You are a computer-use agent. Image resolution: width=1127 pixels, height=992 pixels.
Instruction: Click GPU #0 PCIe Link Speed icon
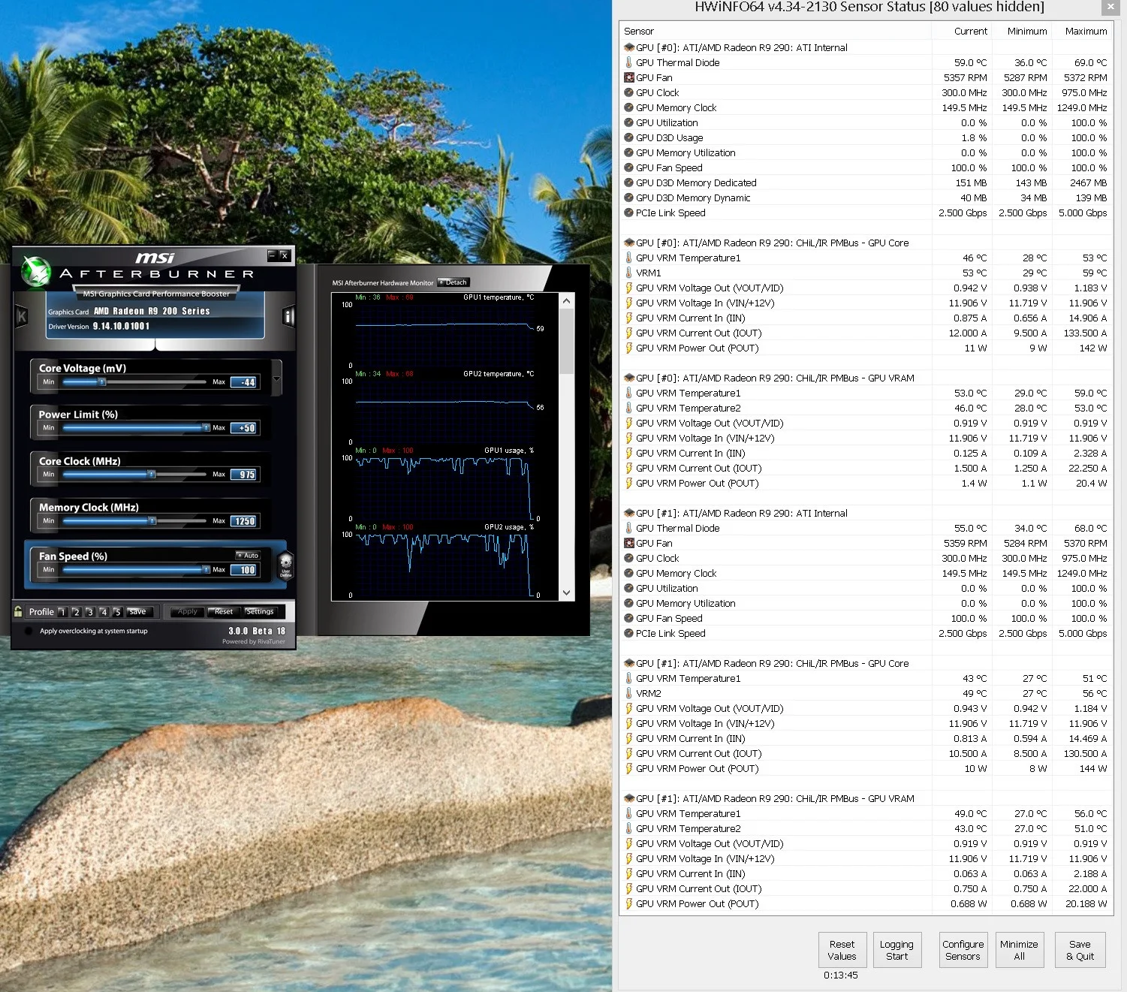(629, 213)
